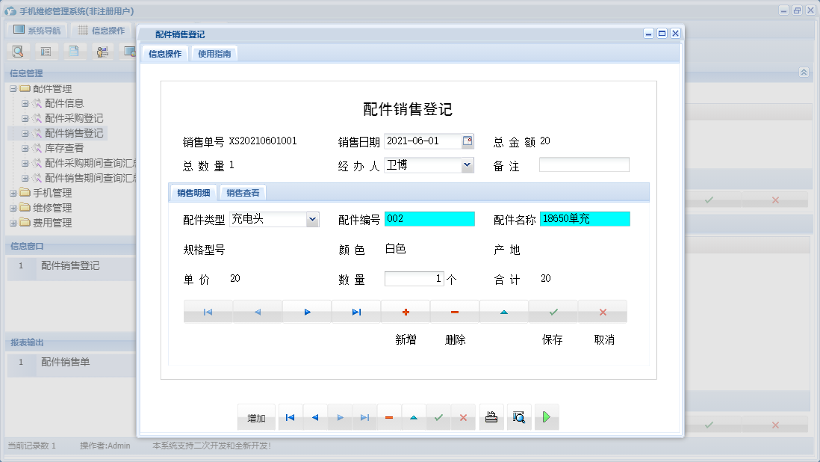Click the green run arrow on the bottom toolbar
Screen dimensions: 820x462
(x=546, y=417)
